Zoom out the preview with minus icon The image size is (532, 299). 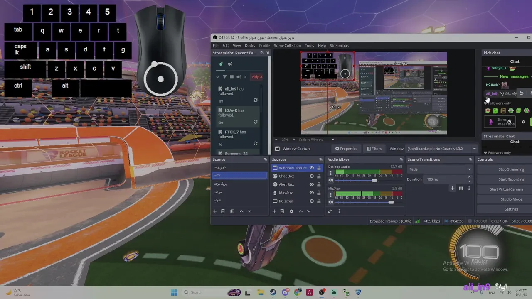point(277,140)
